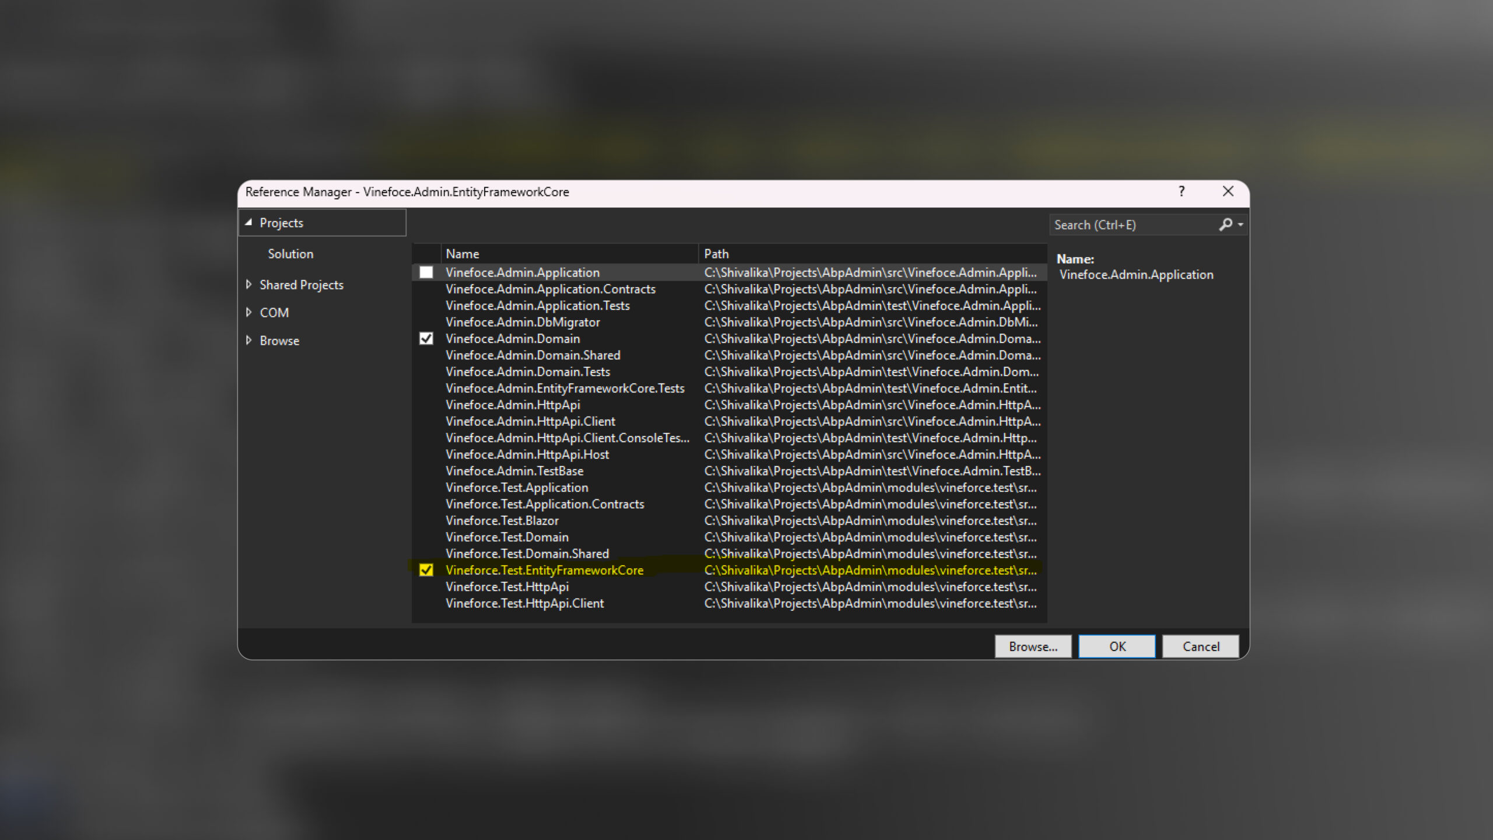Screen dimensions: 1493x840
Task: Select the Solution category
Action: (290, 254)
